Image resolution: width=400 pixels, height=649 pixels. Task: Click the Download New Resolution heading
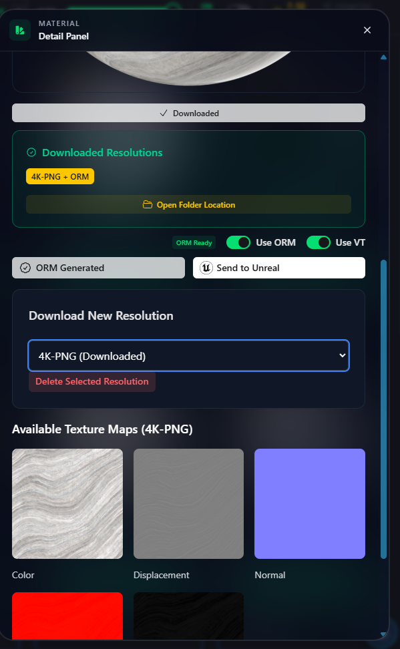click(101, 315)
